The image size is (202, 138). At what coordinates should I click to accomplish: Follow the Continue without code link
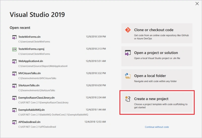157,127
